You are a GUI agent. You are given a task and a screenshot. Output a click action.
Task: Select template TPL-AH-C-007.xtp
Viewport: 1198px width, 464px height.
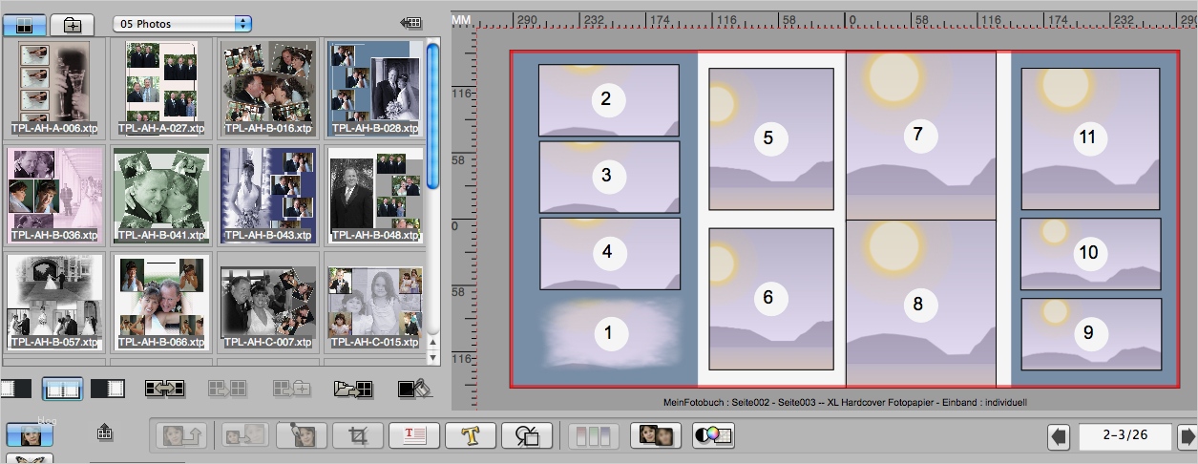tap(268, 301)
